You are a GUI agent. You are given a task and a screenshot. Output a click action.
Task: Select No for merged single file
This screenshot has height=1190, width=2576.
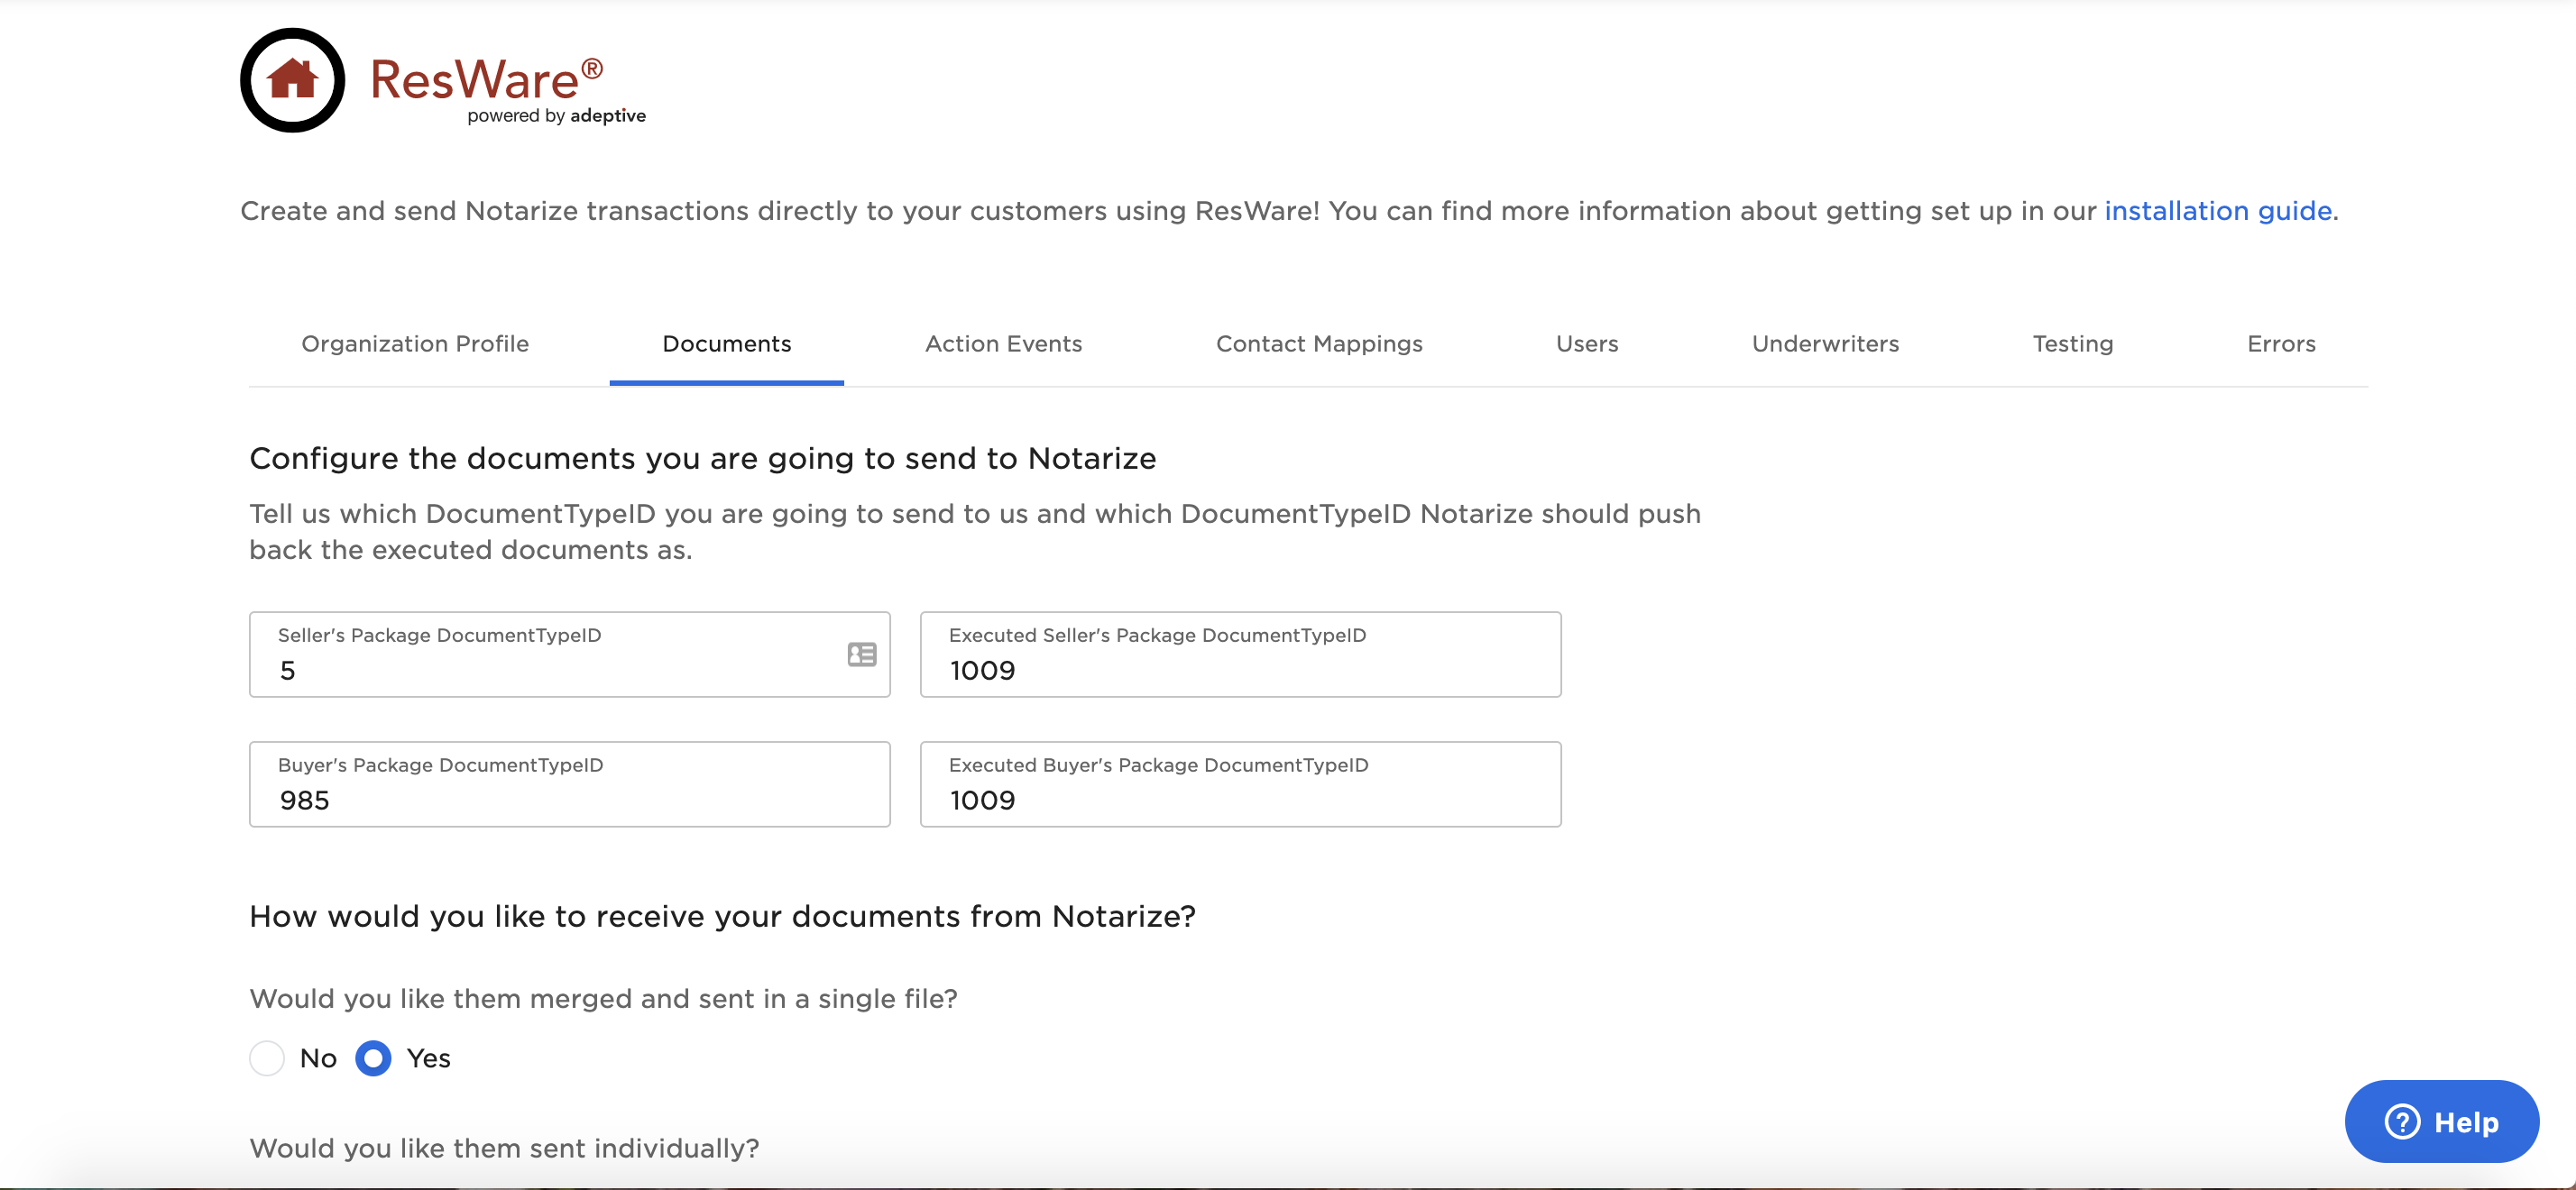click(267, 1058)
